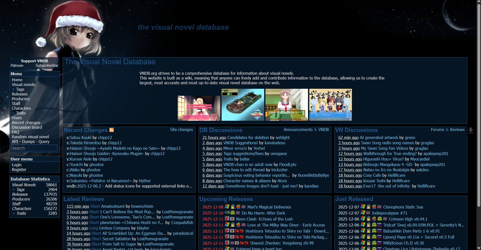Screen dimensions: 481x250
Task: Click Apple icon in Love at The Milky Way Diner row
Action: [238, 225]
